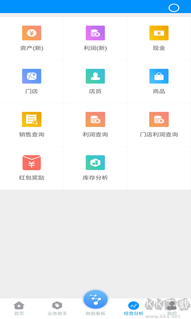
Task: Open the 利润(新) profit icon
Action: pyautogui.click(x=95, y=33)
